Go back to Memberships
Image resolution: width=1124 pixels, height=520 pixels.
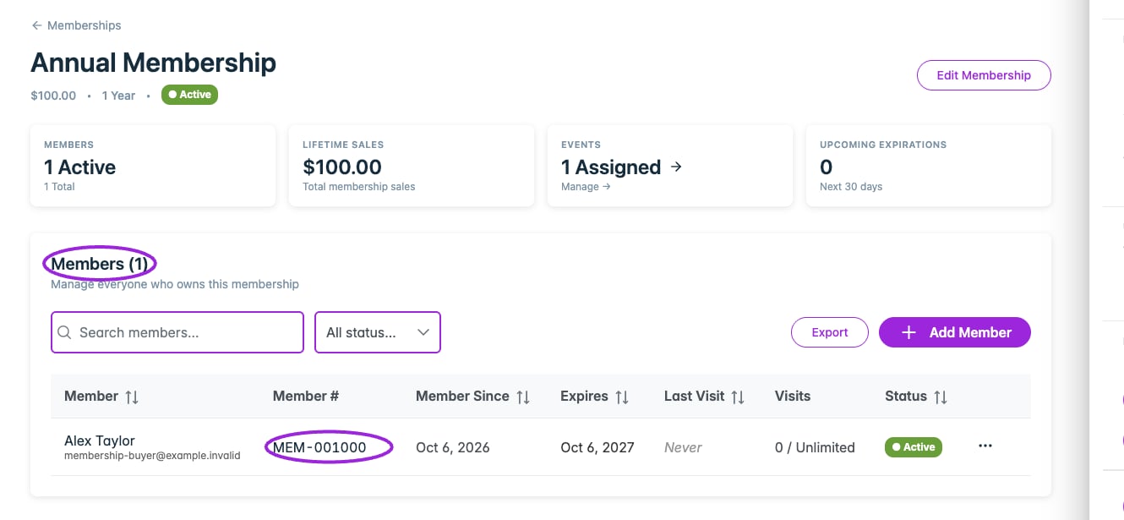(x=76, y=25)
